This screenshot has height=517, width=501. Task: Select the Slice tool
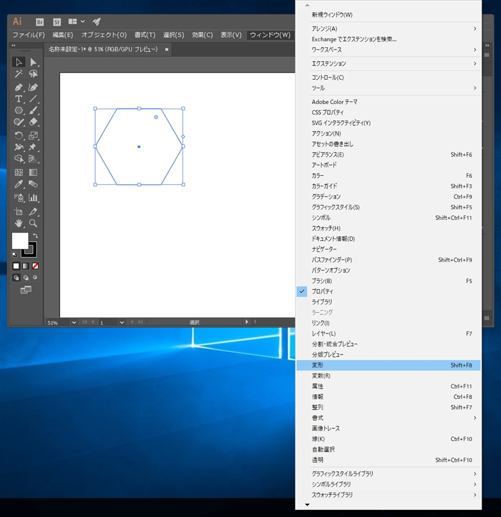click(33, 212)
